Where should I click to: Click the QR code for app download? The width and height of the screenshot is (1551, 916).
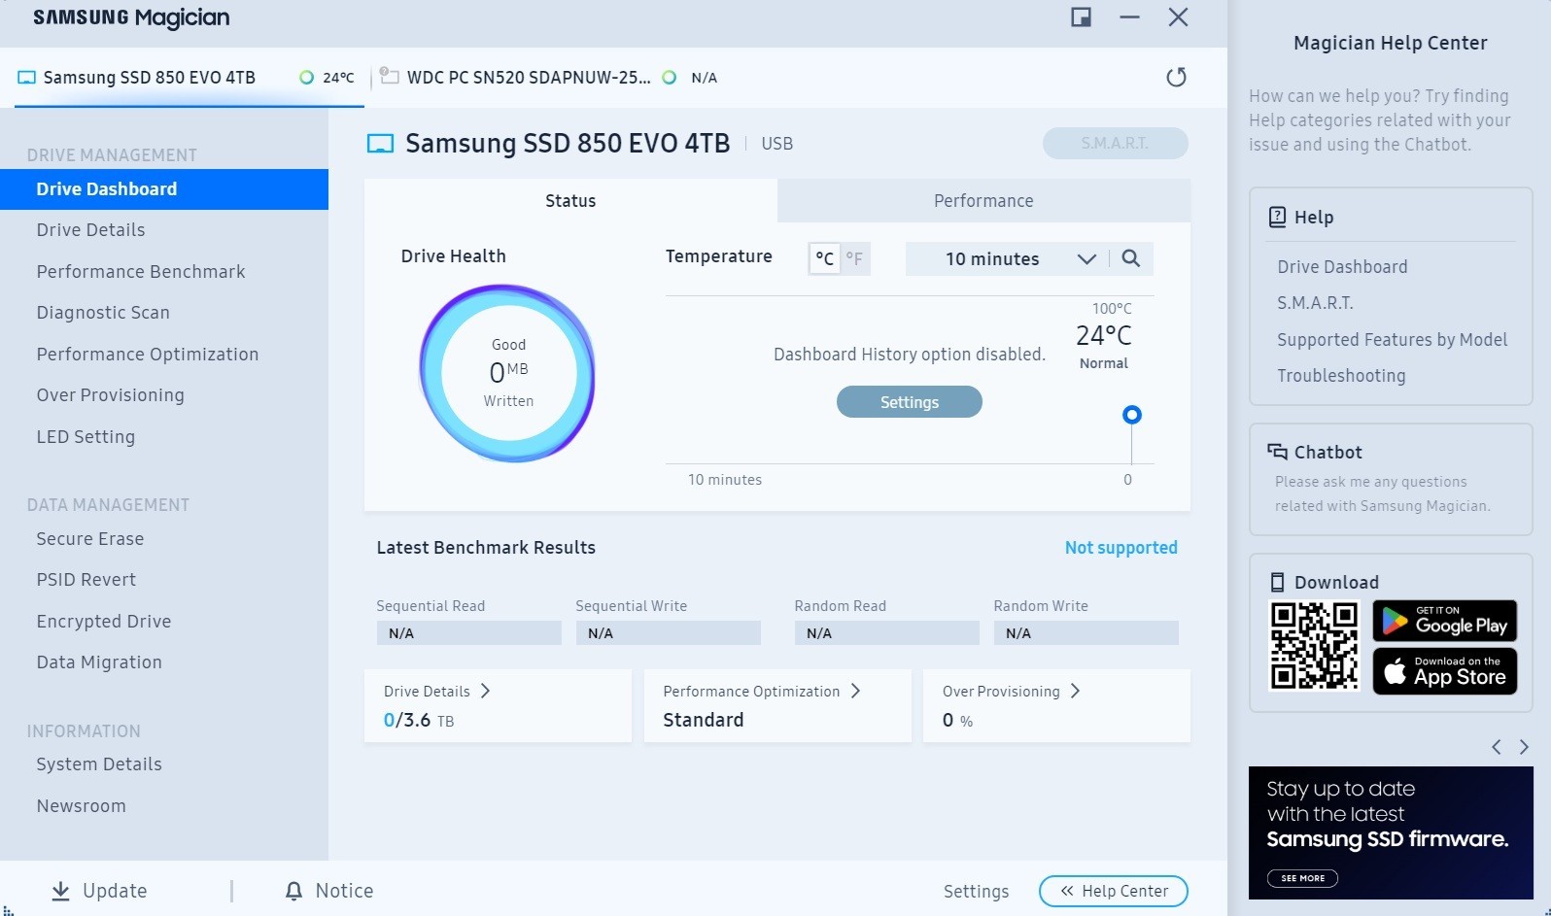[1314, 646]
